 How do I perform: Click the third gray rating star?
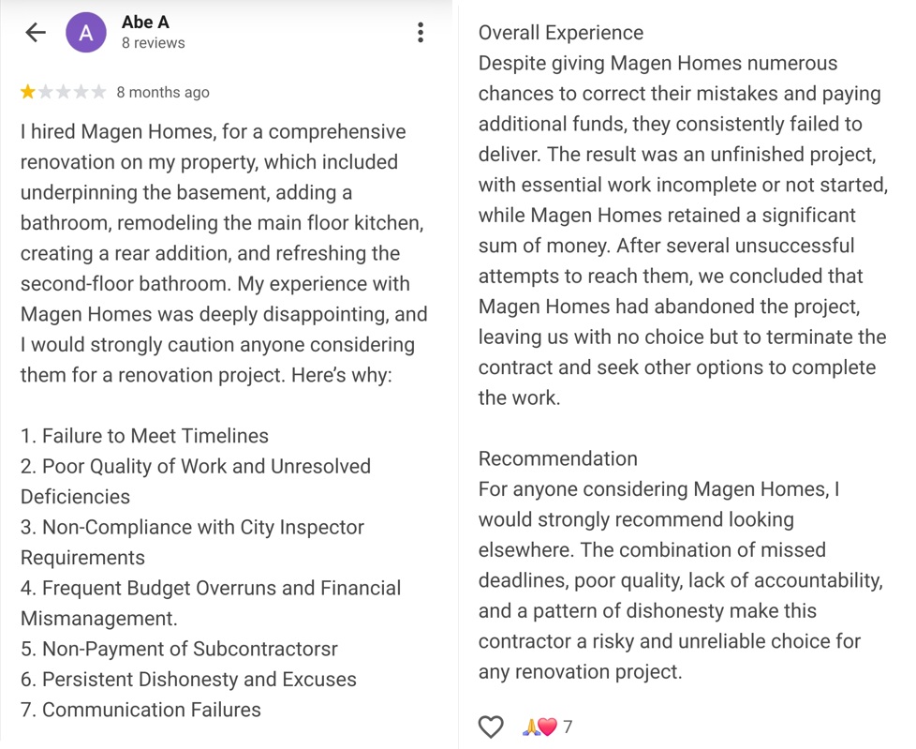pyautogui.click(x=64, y=92)
